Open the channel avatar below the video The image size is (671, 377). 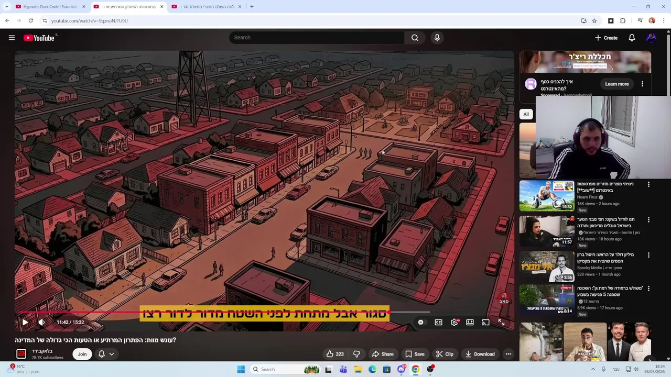21,354
